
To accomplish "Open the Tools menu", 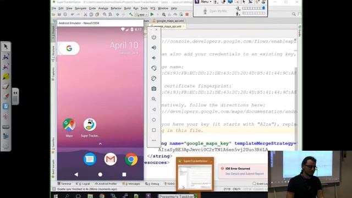I will [x=144, y=8].
